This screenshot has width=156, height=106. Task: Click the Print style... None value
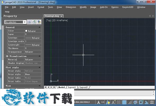(x=33, y=74)
